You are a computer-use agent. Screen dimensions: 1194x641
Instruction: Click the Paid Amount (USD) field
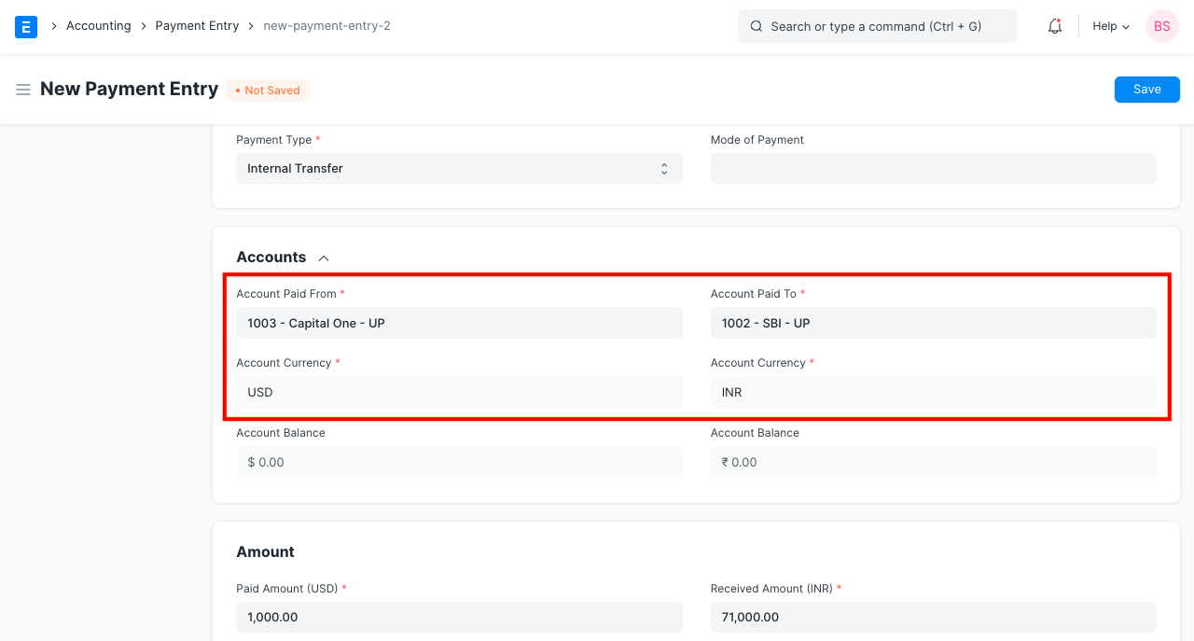click(x=459, y=617)
